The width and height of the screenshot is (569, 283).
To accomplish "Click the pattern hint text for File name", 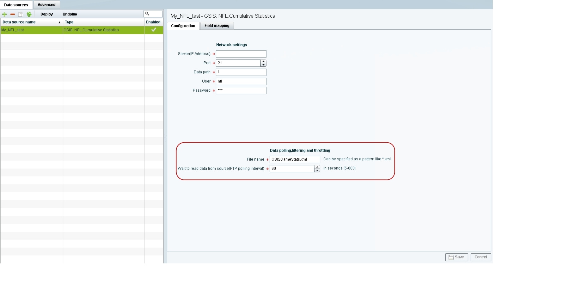I will click(x=357, y=159).
